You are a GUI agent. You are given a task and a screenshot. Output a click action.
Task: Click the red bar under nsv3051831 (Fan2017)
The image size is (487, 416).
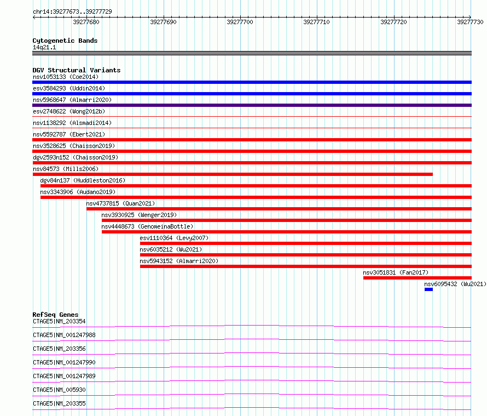(x=418, y=278)
